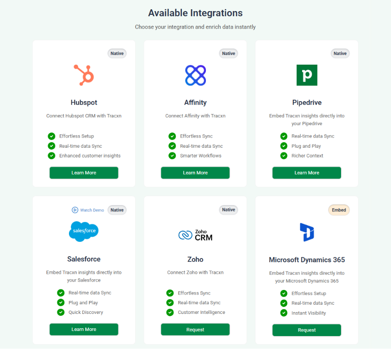Click check icon beside Quick Discovery
Viewport: 391px width, 349px height.
point(61,312)
